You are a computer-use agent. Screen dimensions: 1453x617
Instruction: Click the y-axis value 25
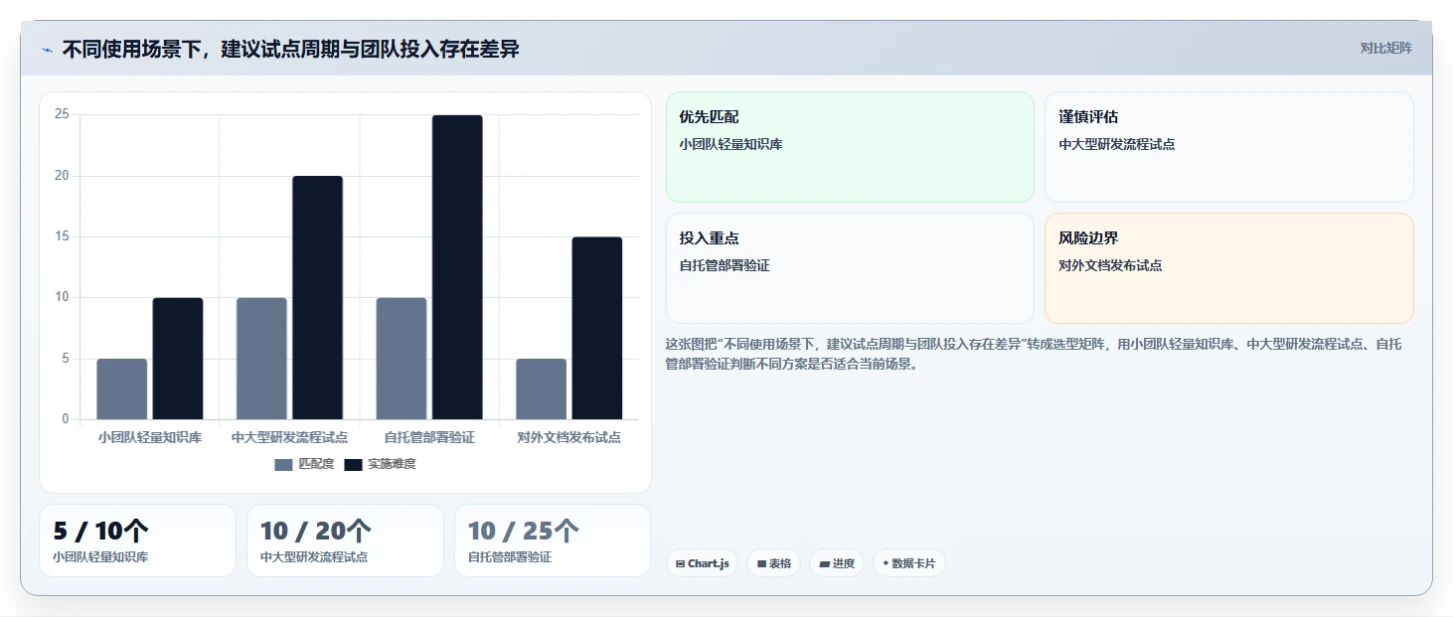[62, 114]
